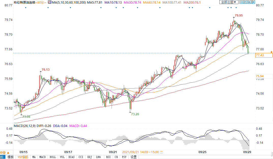Click the rightmost chart control icon at top
This screenshot has height=159, width=273.
click(x=253, y=2)
